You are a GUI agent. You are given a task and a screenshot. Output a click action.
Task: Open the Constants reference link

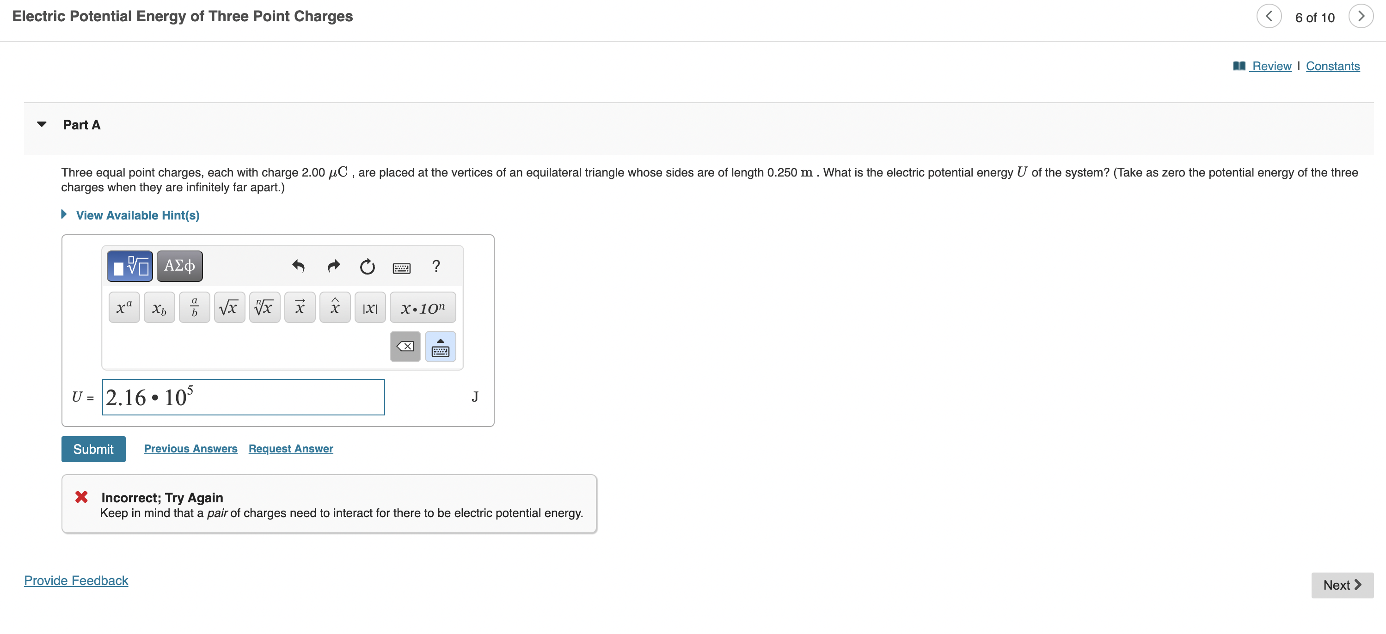[x=1336, y=65]
